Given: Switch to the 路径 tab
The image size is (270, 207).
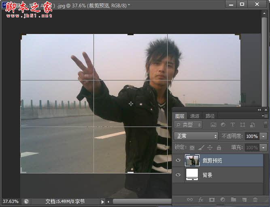Looking at the screenshot, I should [210, 116].
